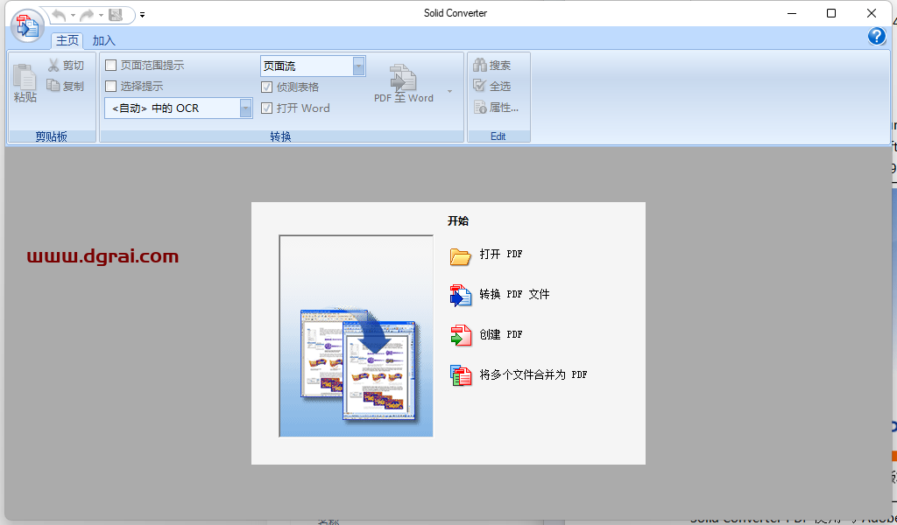Maximize the Solid Converter window

click(x=831, y=13)
